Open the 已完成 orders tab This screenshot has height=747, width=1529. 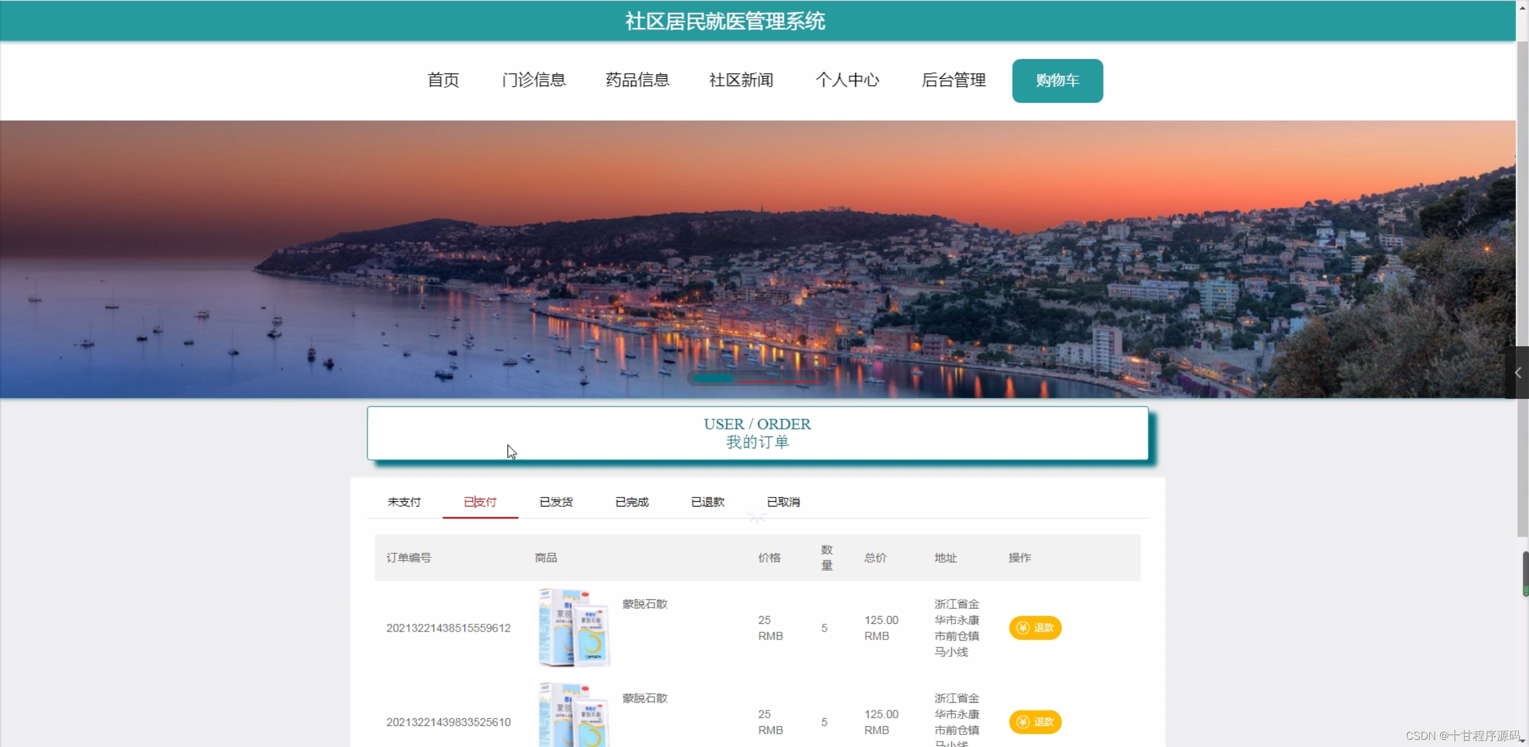[x=631, y=502]
